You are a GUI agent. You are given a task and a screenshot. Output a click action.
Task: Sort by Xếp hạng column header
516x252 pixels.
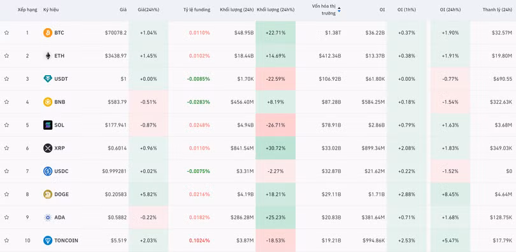27,10
